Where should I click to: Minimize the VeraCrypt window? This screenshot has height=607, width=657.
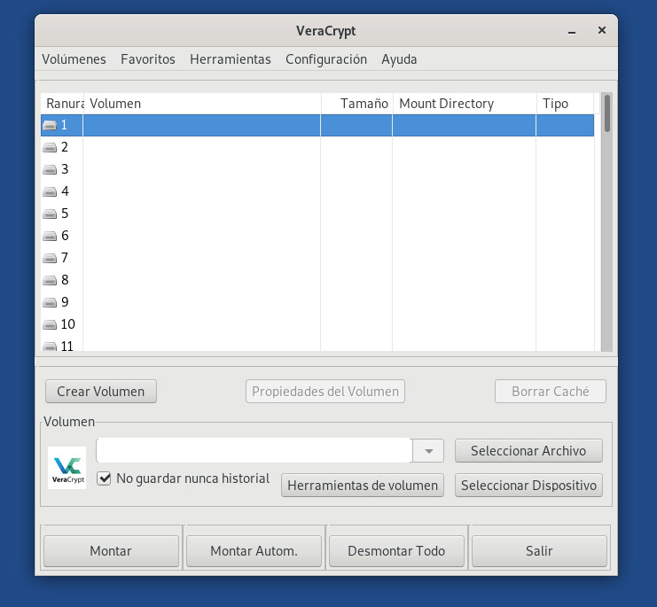click(x=571, y=31)
